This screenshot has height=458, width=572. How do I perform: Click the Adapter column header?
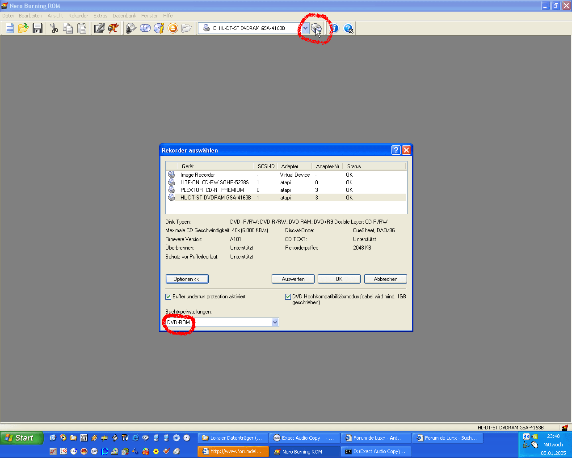(295, 166)
